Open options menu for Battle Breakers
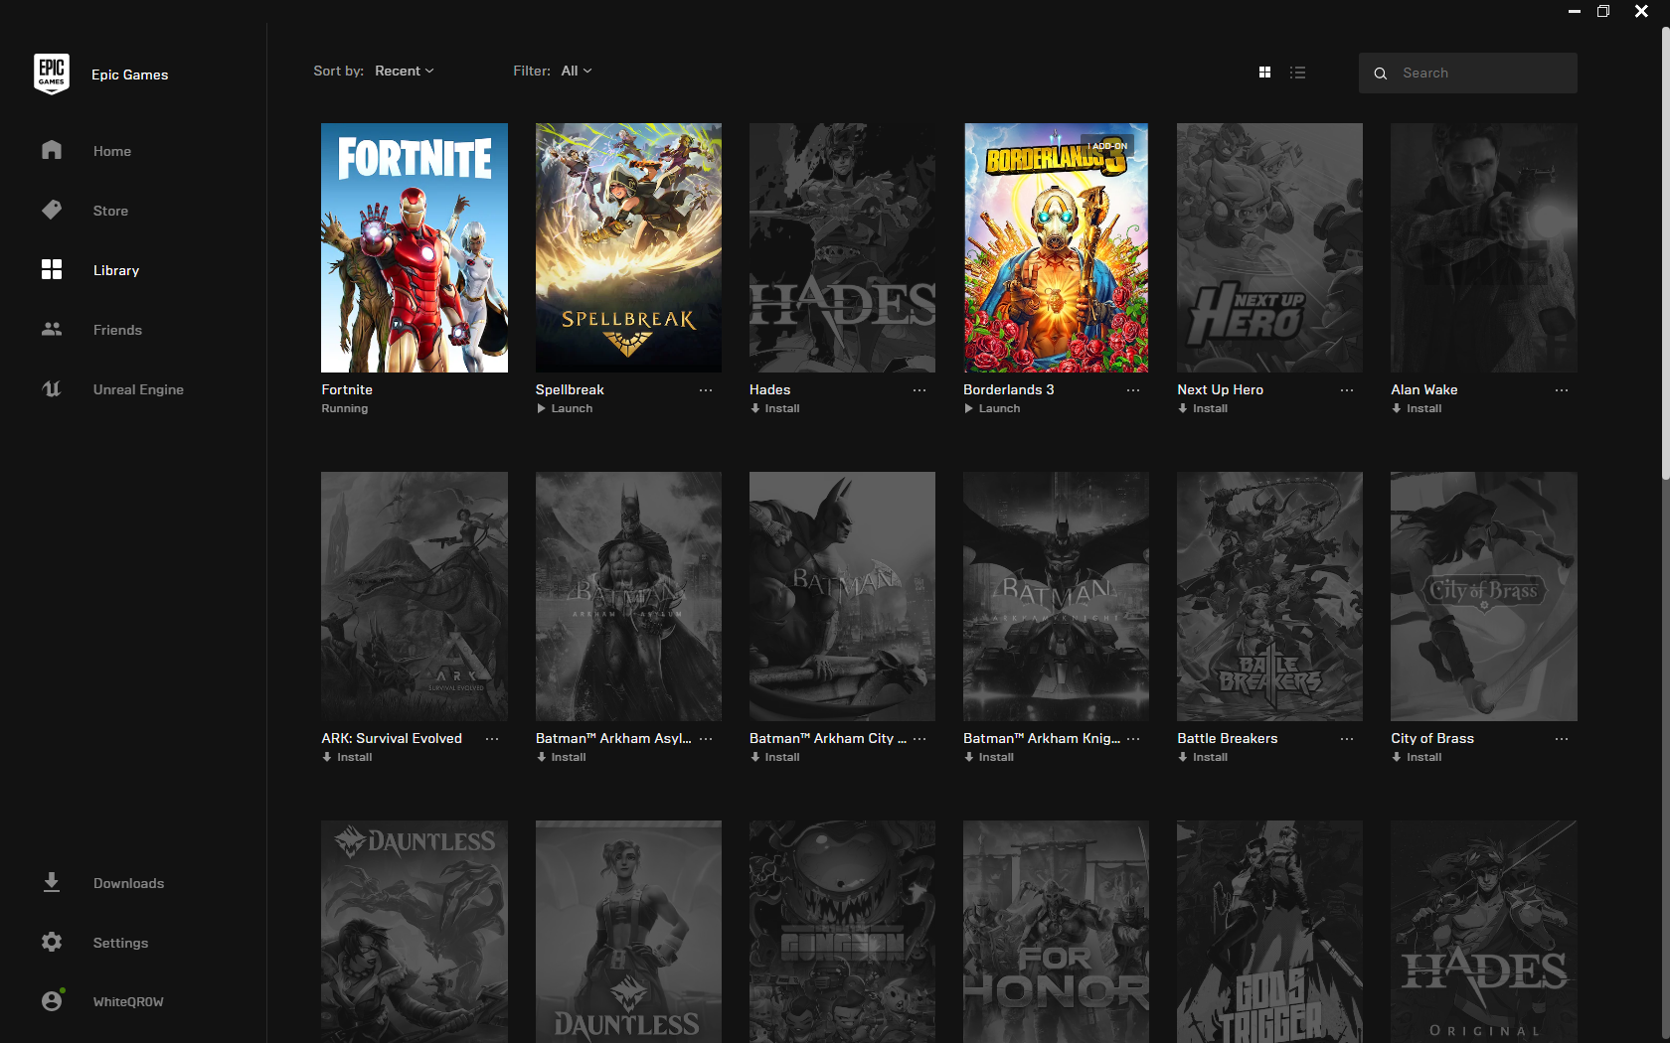The width and height of the screenshot is (1670, 1043). tap(1347, 739)
